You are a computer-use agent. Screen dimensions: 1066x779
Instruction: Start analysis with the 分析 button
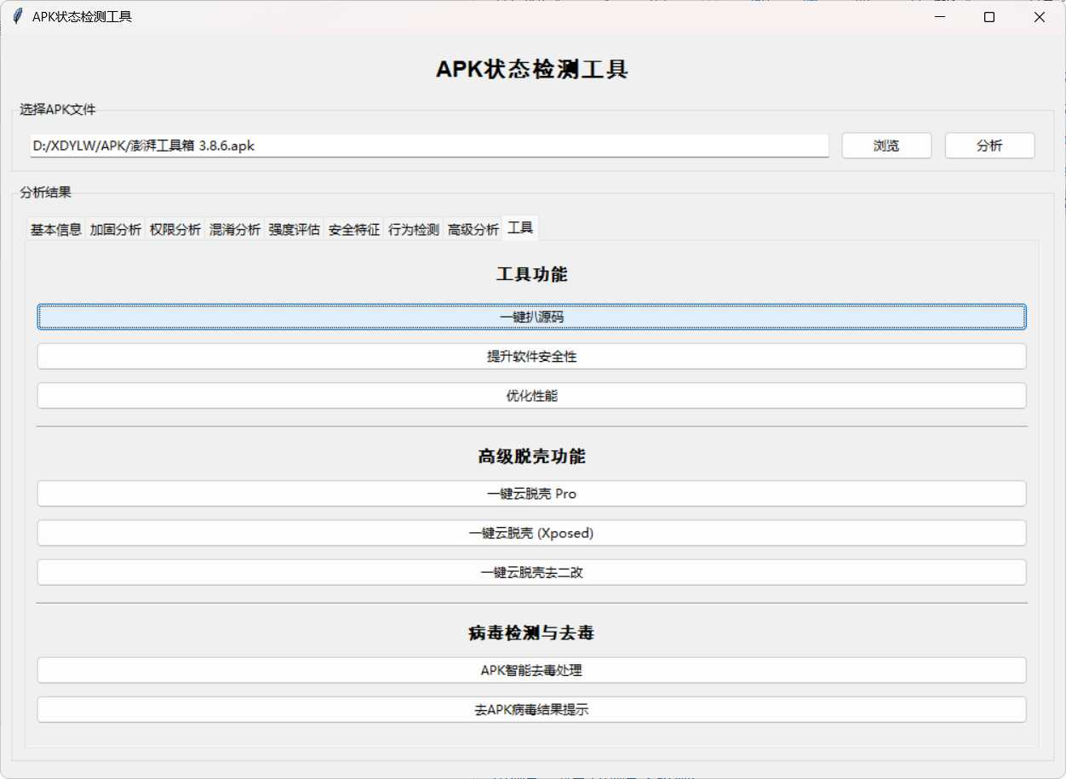pyautogui.click(x=989, y=146)
